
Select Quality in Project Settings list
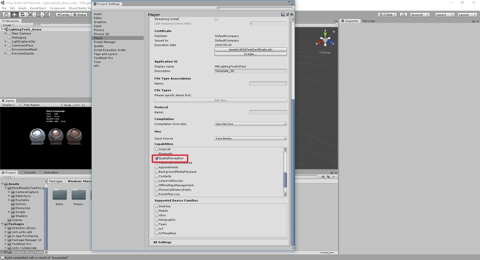99,46
